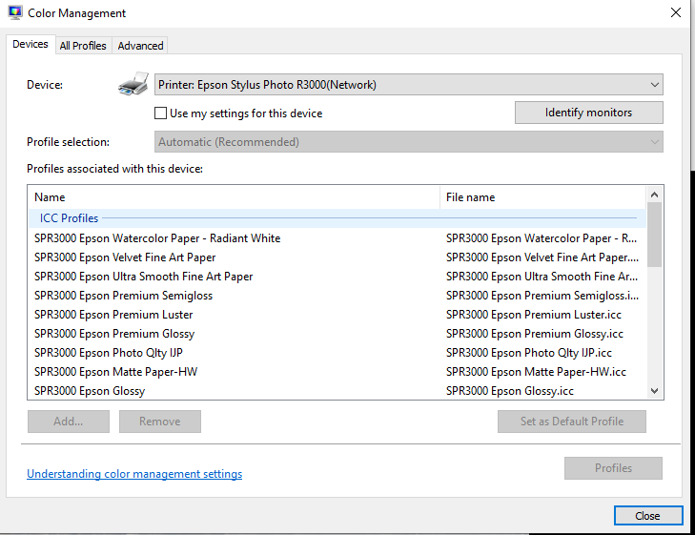Screen dimensions: 695x535
Task: Select SPR3000 Epson Glossy profile row
Action: click(90, 391)
